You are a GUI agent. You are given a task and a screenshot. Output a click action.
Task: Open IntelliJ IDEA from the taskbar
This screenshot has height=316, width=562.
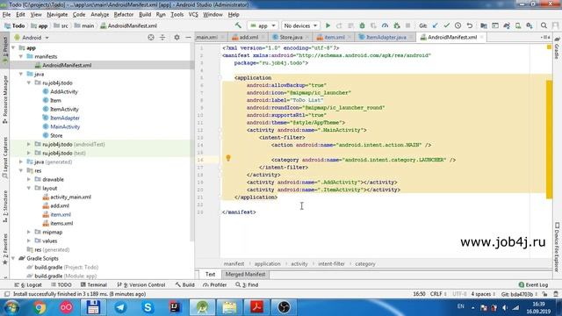coord(175,307)
